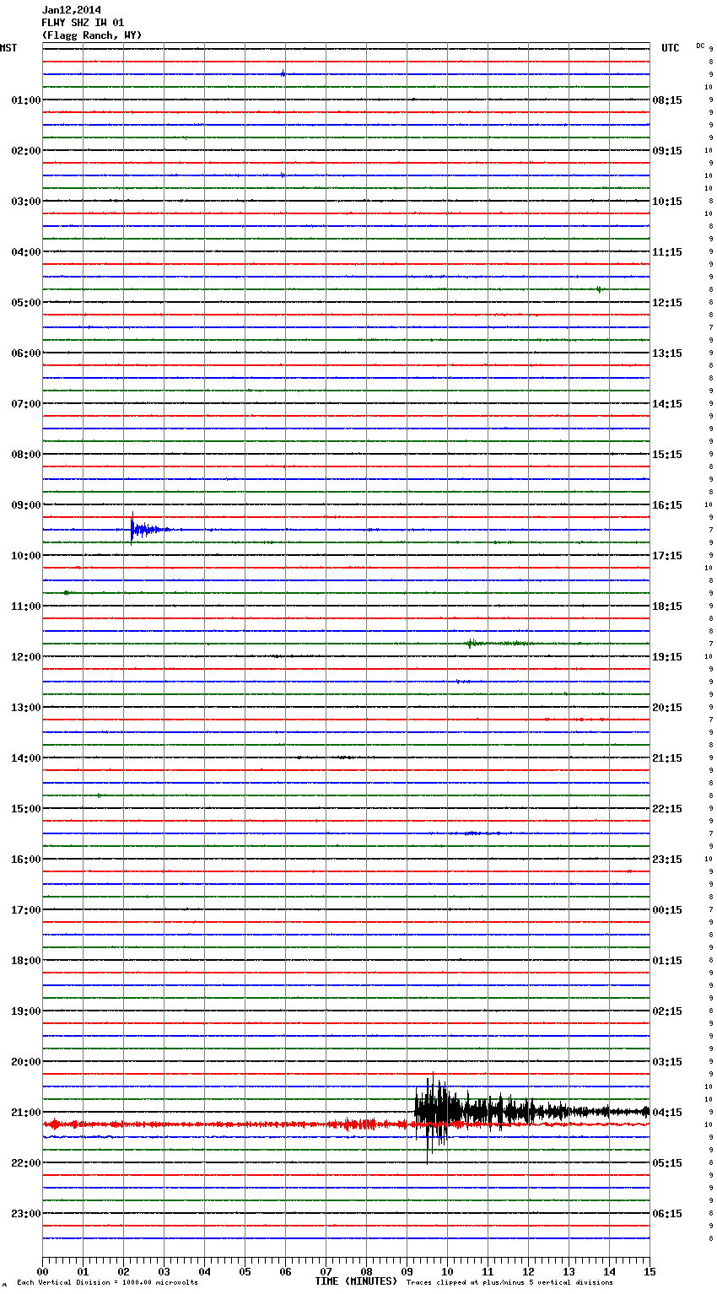Click the '06:00' MST time label
This screenshot has height=1294, width=717.
[x=26, y=353]
